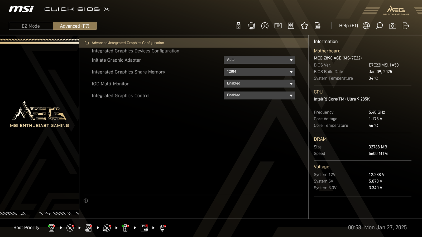Click the Intel(R) Core(TM) Ultra 9 285K text

(x=342, y=99)
